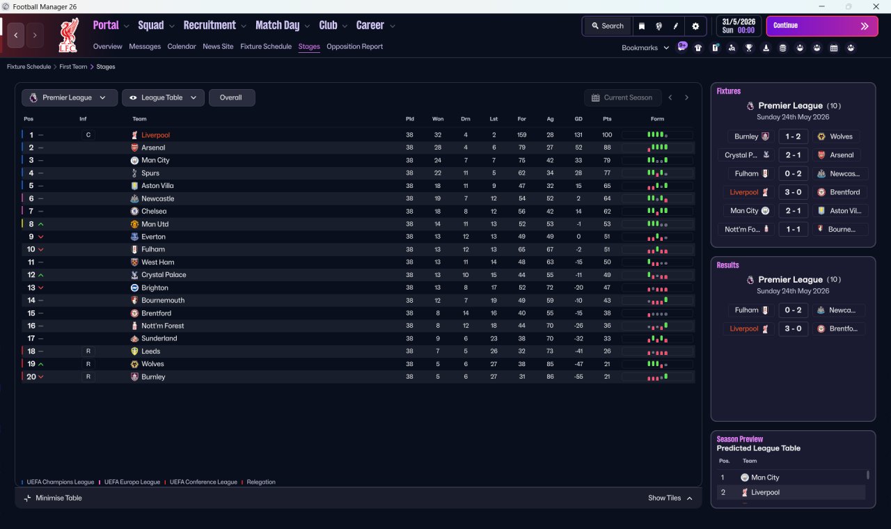This screenshot has height=529, width=891.
Task: Click the Nott'm Forest team name in table
Action: tap(163, 326)
